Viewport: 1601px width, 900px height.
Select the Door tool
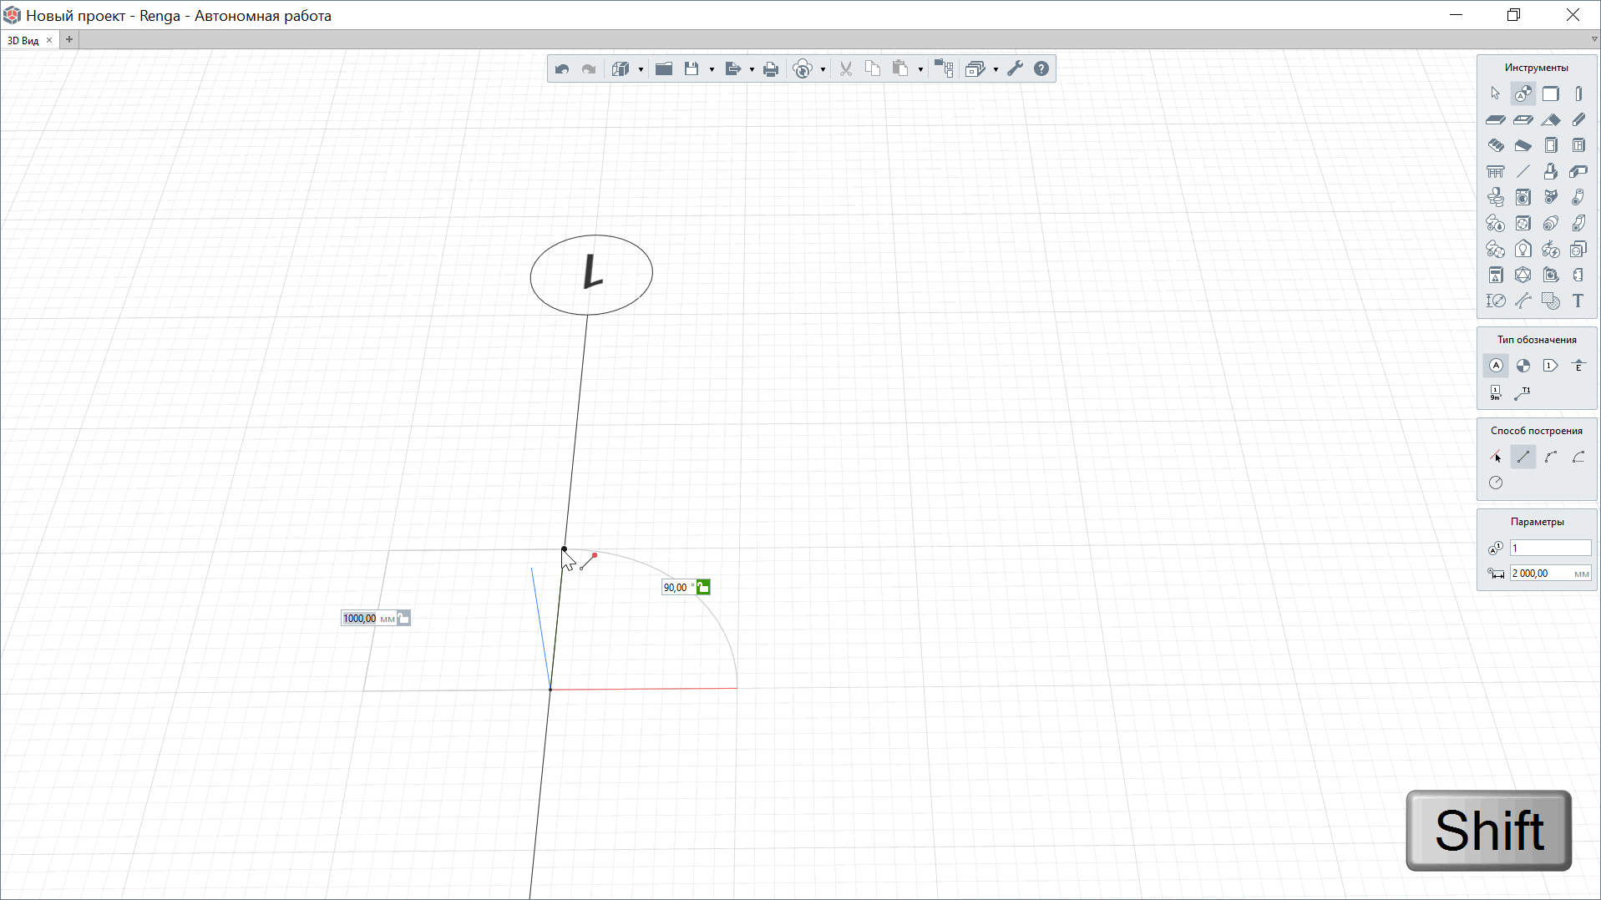point(1551,145)
